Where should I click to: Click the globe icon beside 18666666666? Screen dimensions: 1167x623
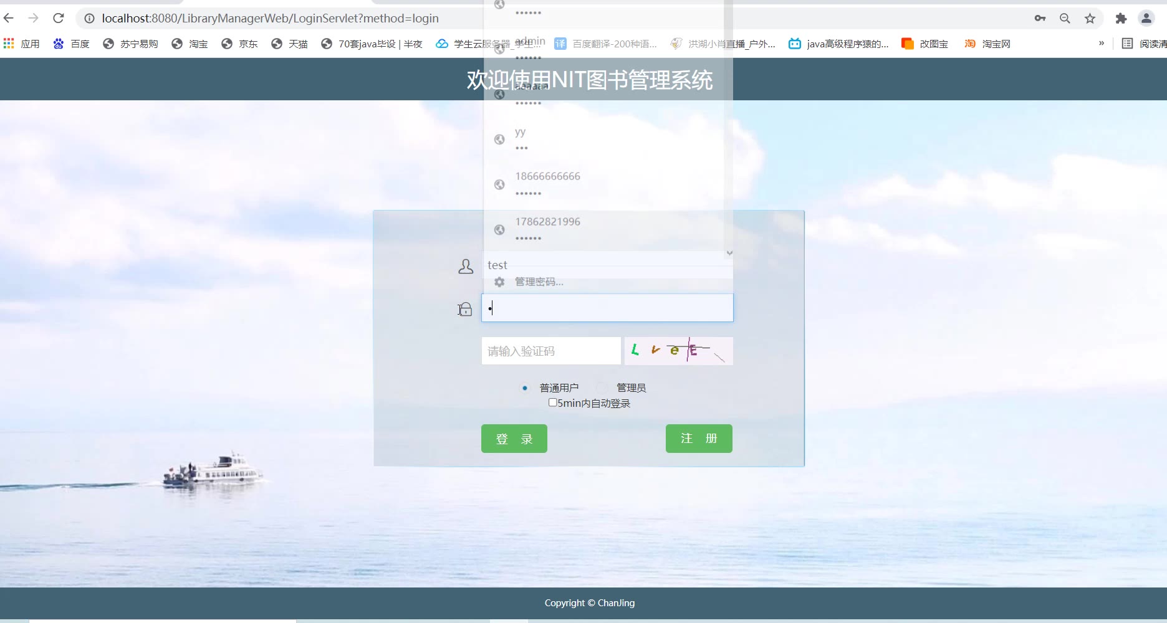499,184
